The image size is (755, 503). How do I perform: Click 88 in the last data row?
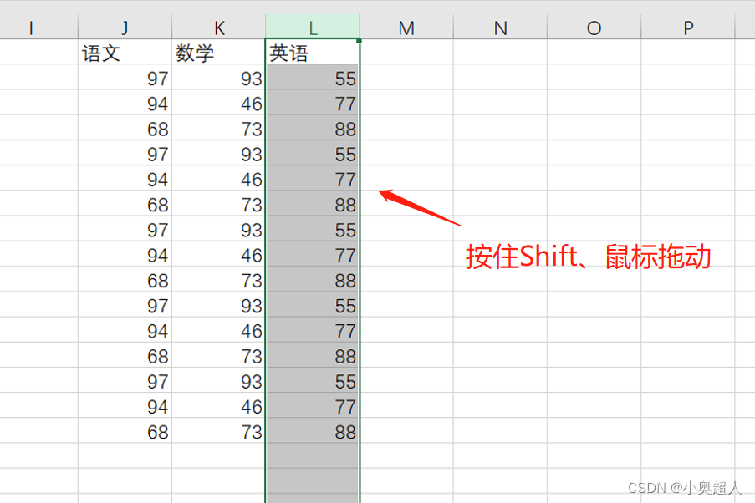tap(313, 430)
